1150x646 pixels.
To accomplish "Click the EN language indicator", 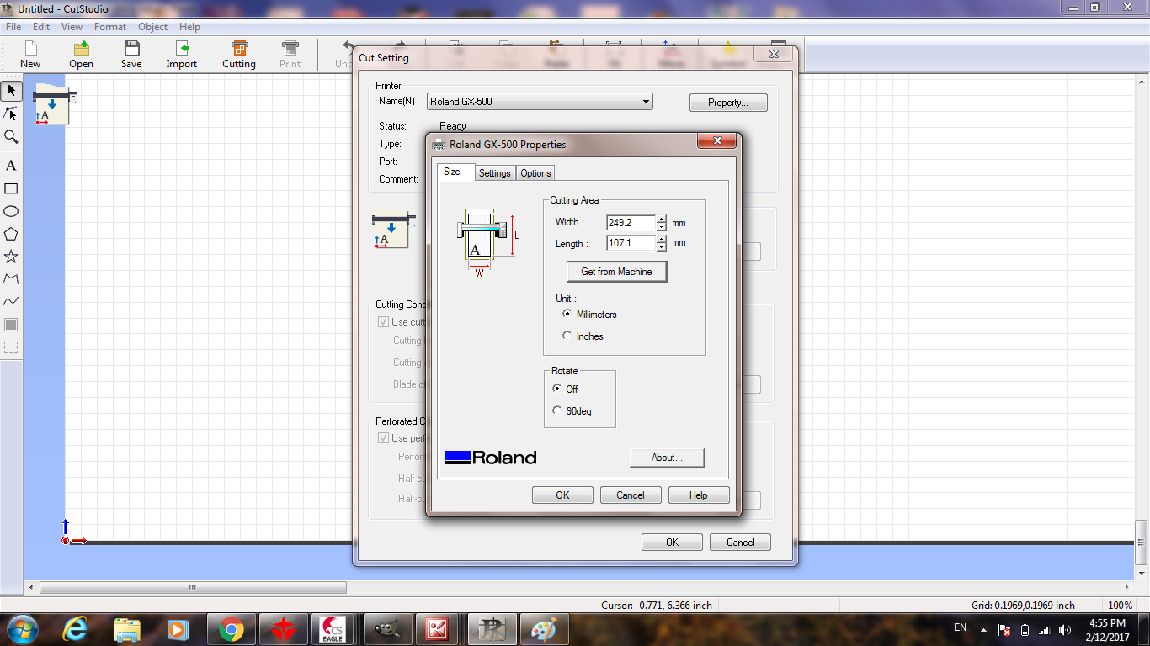I will [960, 627].
